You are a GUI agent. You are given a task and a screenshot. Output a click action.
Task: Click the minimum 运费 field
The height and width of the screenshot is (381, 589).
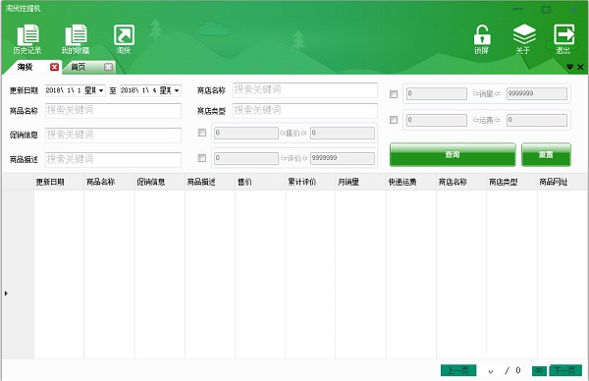click(x=437, y=120)
